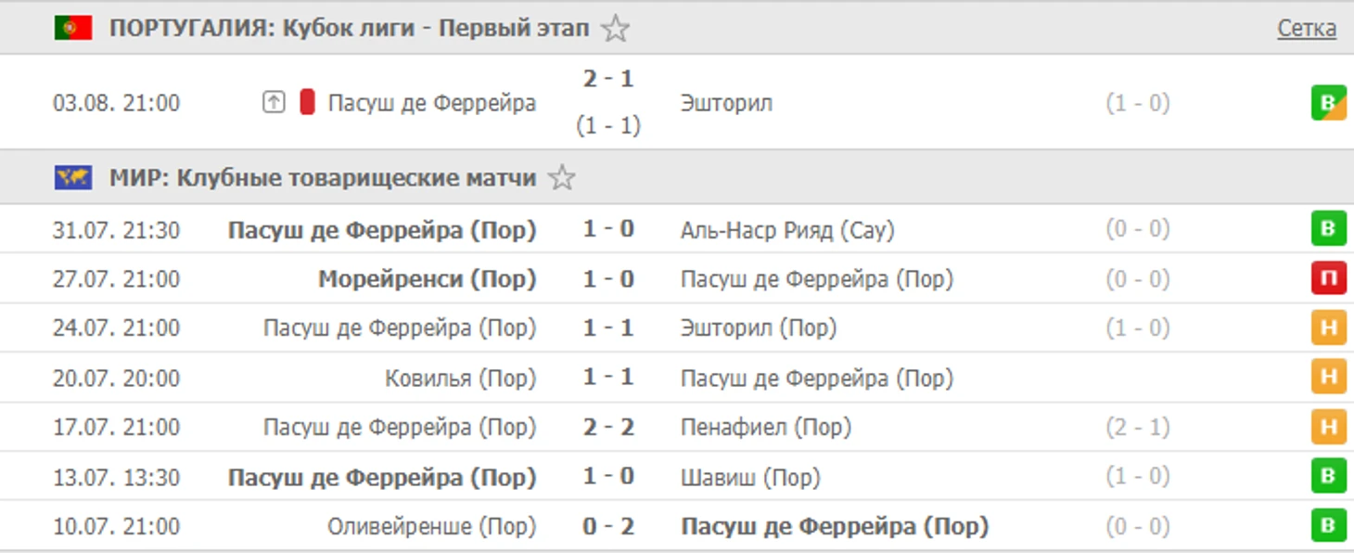1354x553 pixels.
Task: Click the red П loss badge
Action: tap(1328, 278)
